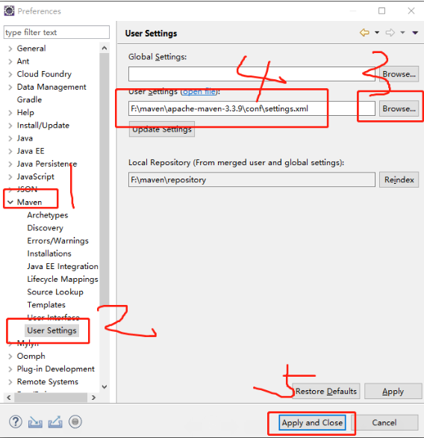Expand the Ant tree node
424x438 pixels.
point(10,61)
